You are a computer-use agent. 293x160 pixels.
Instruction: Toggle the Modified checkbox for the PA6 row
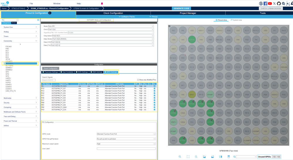pyautogui.click(x=154, y=98)
